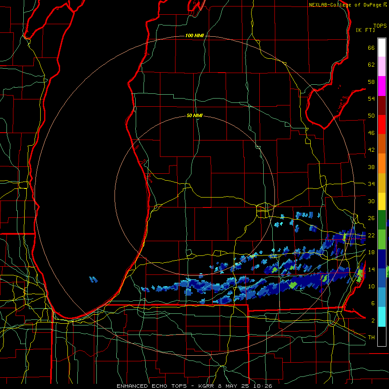The width and height of the screenshot is (389, 389).
Task: Click the legend value 46
Action: tap(371, 133)
